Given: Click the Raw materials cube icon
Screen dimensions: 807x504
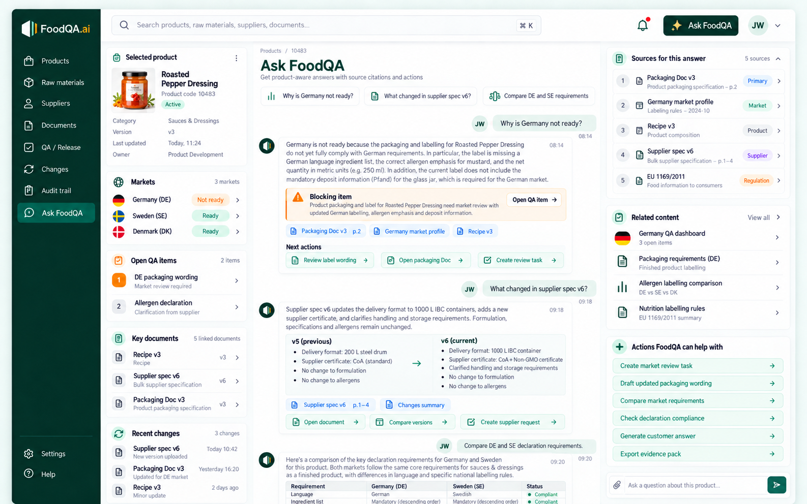Looking at the screenshot, I should tap(28, 82).
